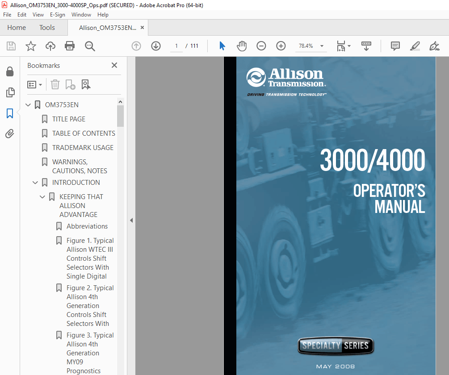Delete the selected bookmark with trash icon
The image size is (449, 375).
pos(55,84)
